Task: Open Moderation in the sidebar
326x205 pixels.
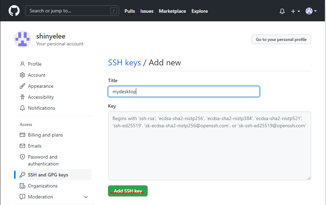Action: (x=41, y=197)
